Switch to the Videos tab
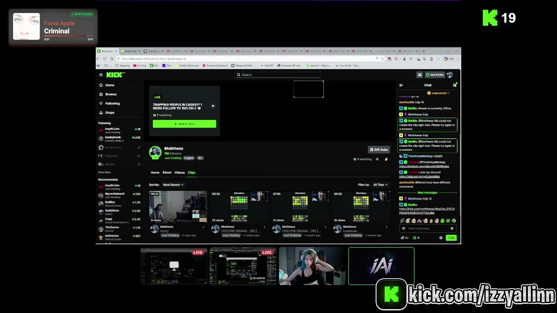Screen dimensions: 557x313 tap(179, 173)
